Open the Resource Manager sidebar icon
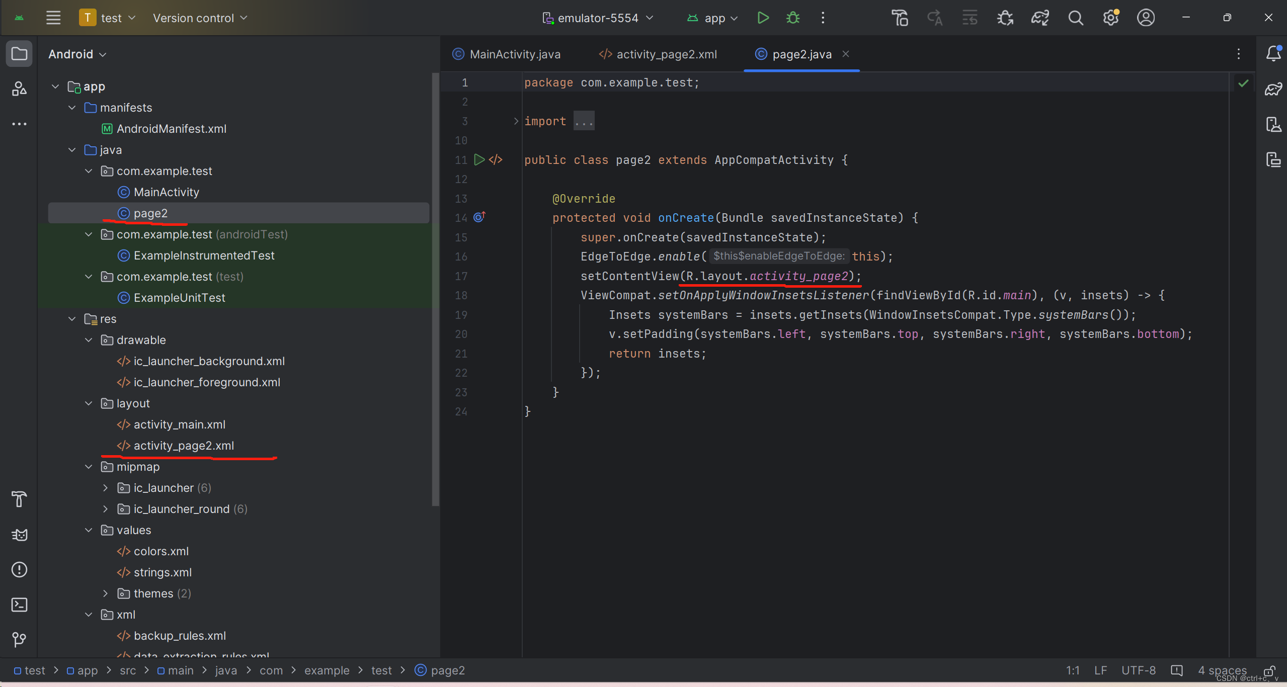 point(19,89)
